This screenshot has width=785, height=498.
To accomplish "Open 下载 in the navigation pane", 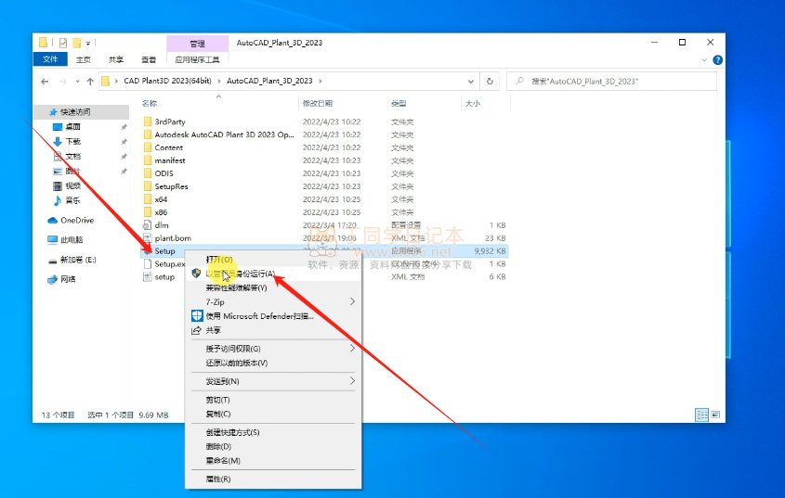I will pos(73,142).
